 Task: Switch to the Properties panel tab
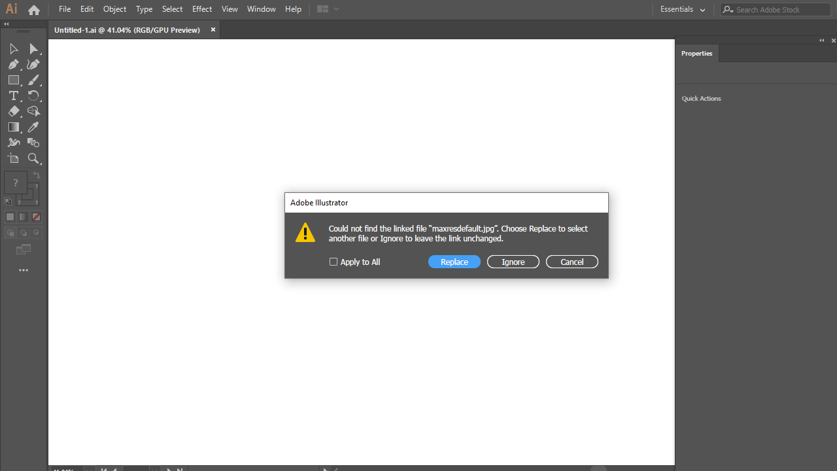coord(697,54)
